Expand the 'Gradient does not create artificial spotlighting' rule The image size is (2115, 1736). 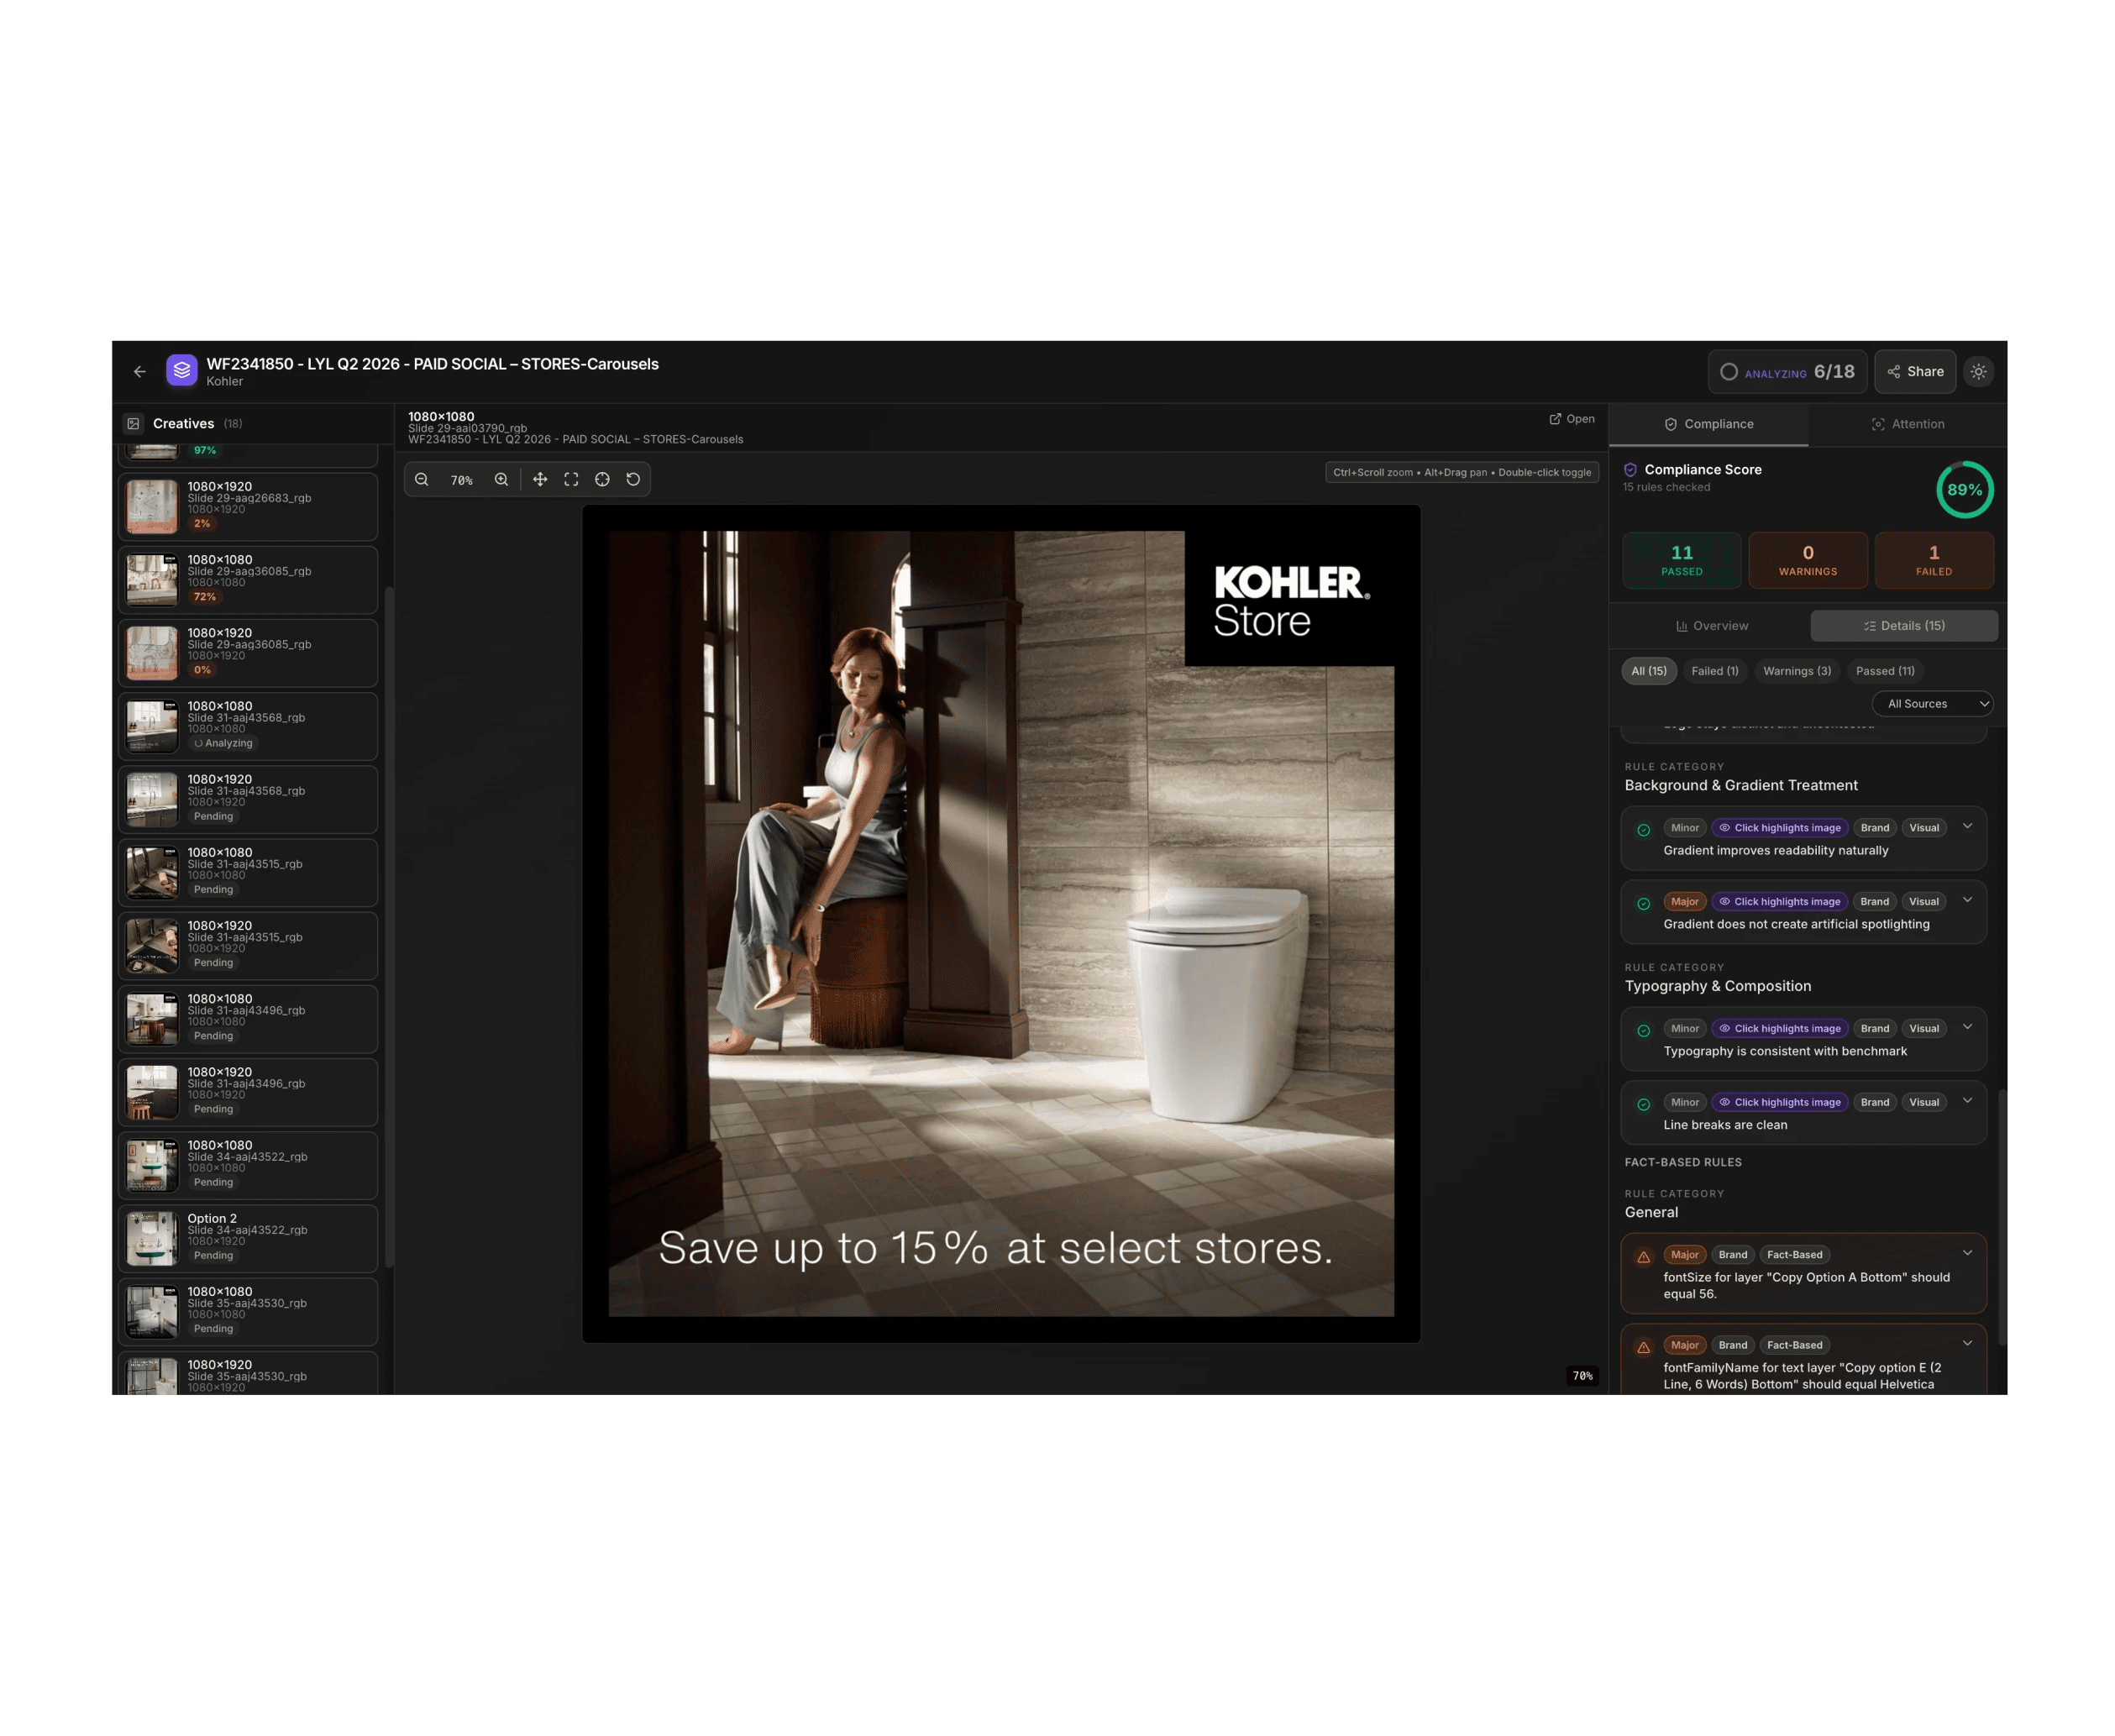(x=1967, y=900)
